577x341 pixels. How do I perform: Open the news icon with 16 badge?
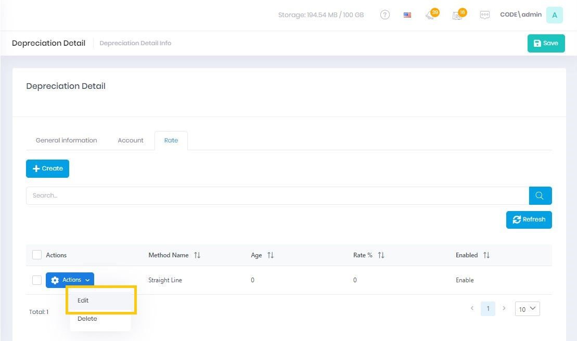tap(457, 15)
